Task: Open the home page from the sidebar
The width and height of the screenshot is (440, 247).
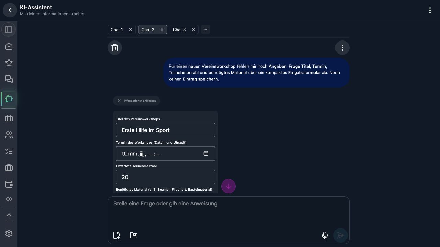Action: 9,46
